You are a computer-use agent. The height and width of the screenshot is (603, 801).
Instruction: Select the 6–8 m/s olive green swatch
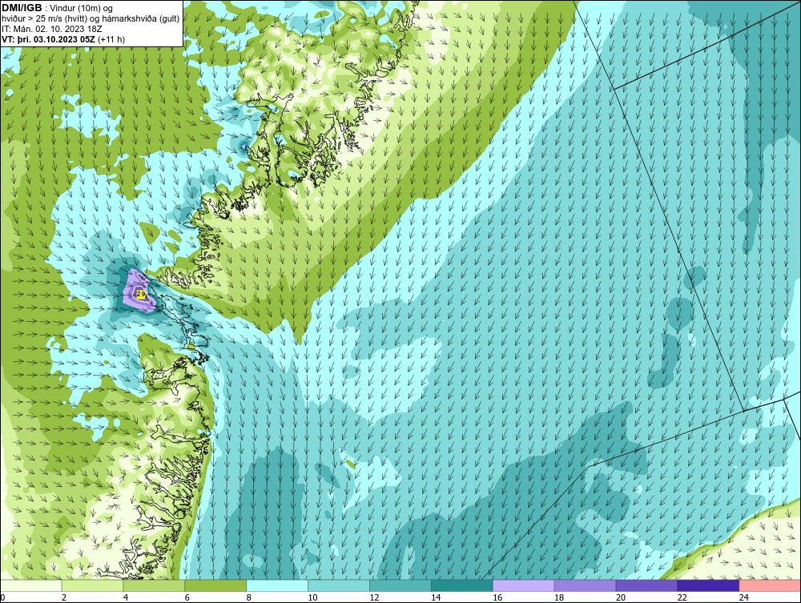tap(215, 585)
